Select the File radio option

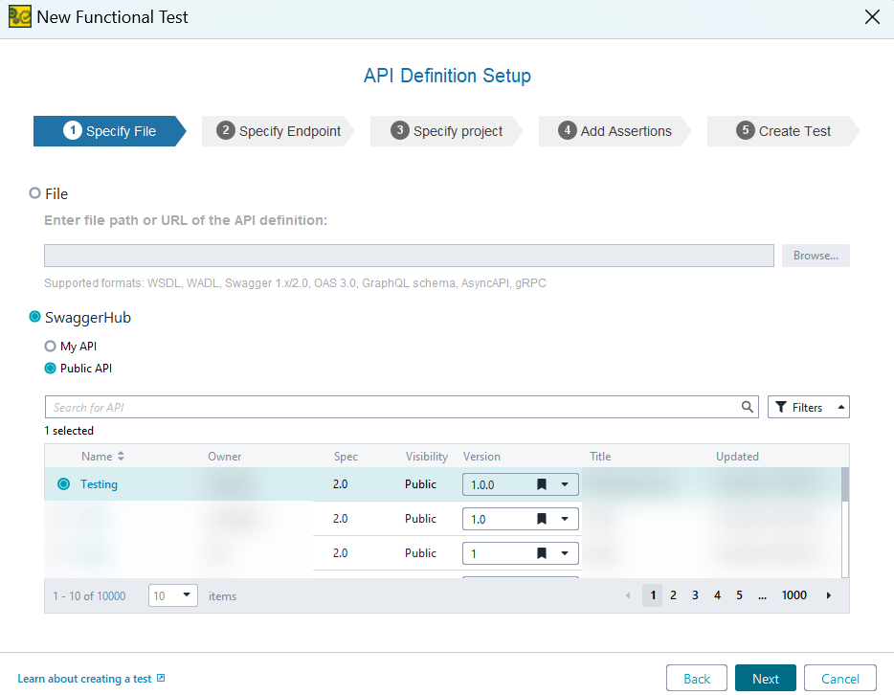click(x=34, y=193)
